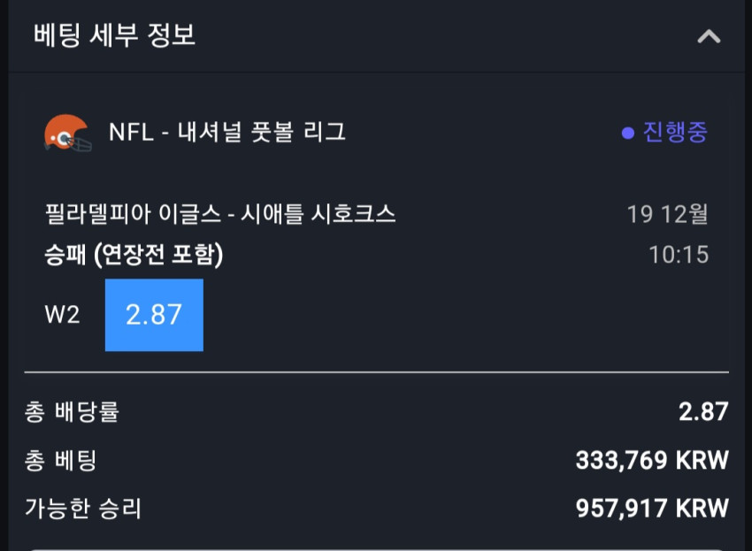Image resolution: width=752 pixels, height=551 pixels.
Task: Click the bar at the bottom edge
Action: (377, 549)
